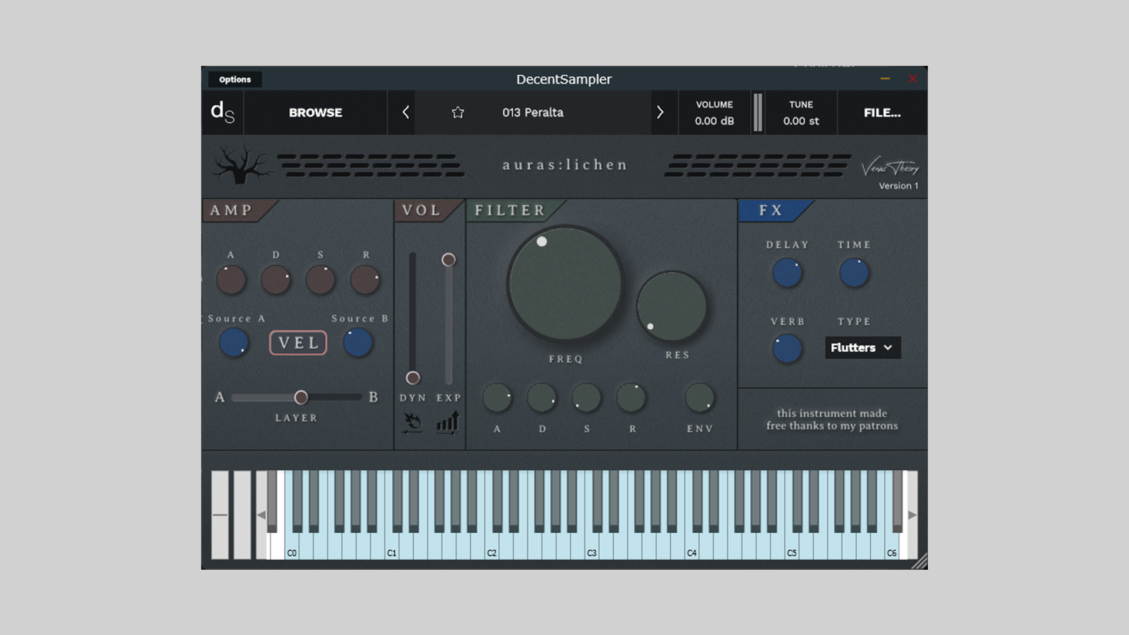Click the favorite star icon
The image size is (1129, 635).
(x=457, y=112)
